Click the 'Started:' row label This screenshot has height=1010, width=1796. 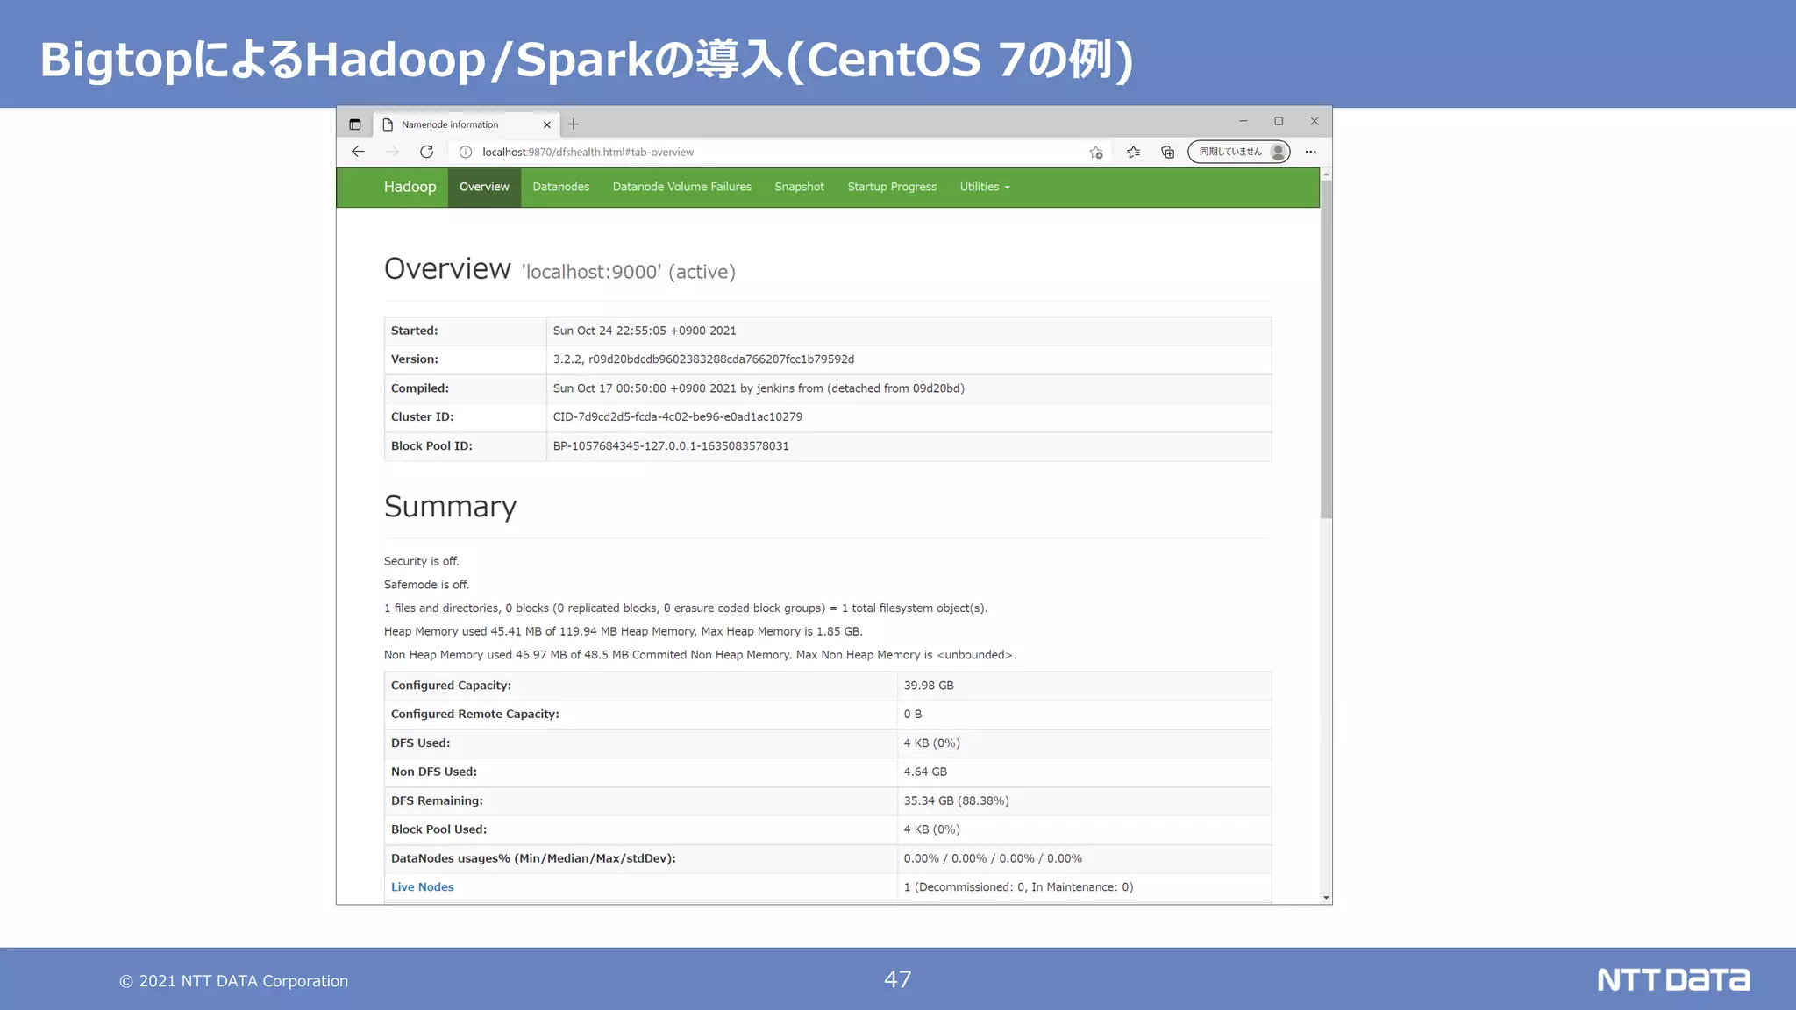(x=414, y=331)
